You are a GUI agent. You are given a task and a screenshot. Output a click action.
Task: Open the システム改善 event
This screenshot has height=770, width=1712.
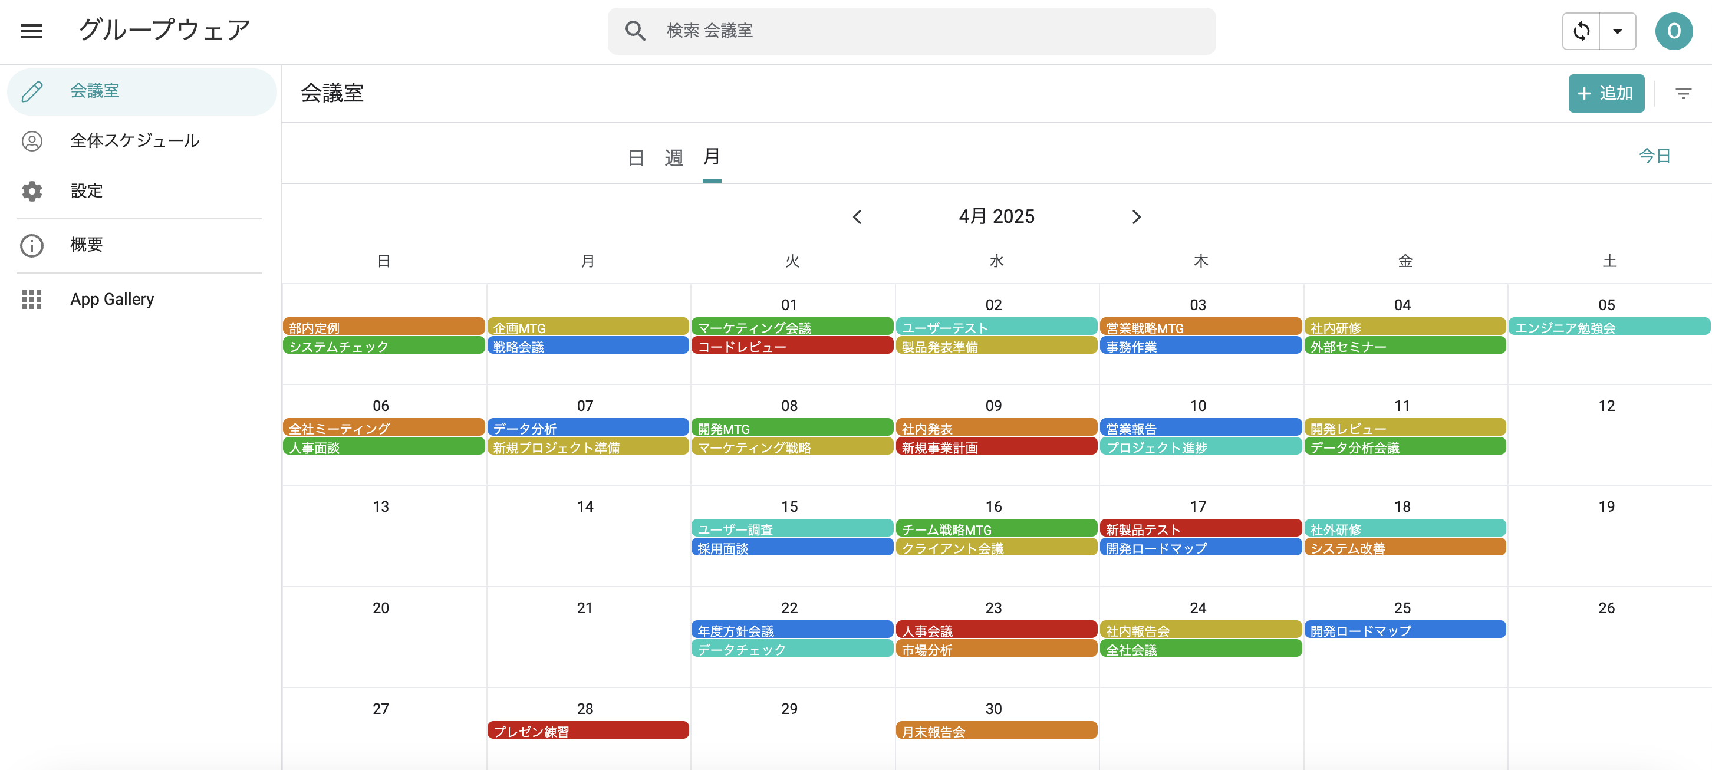[x=1405, y=548]
